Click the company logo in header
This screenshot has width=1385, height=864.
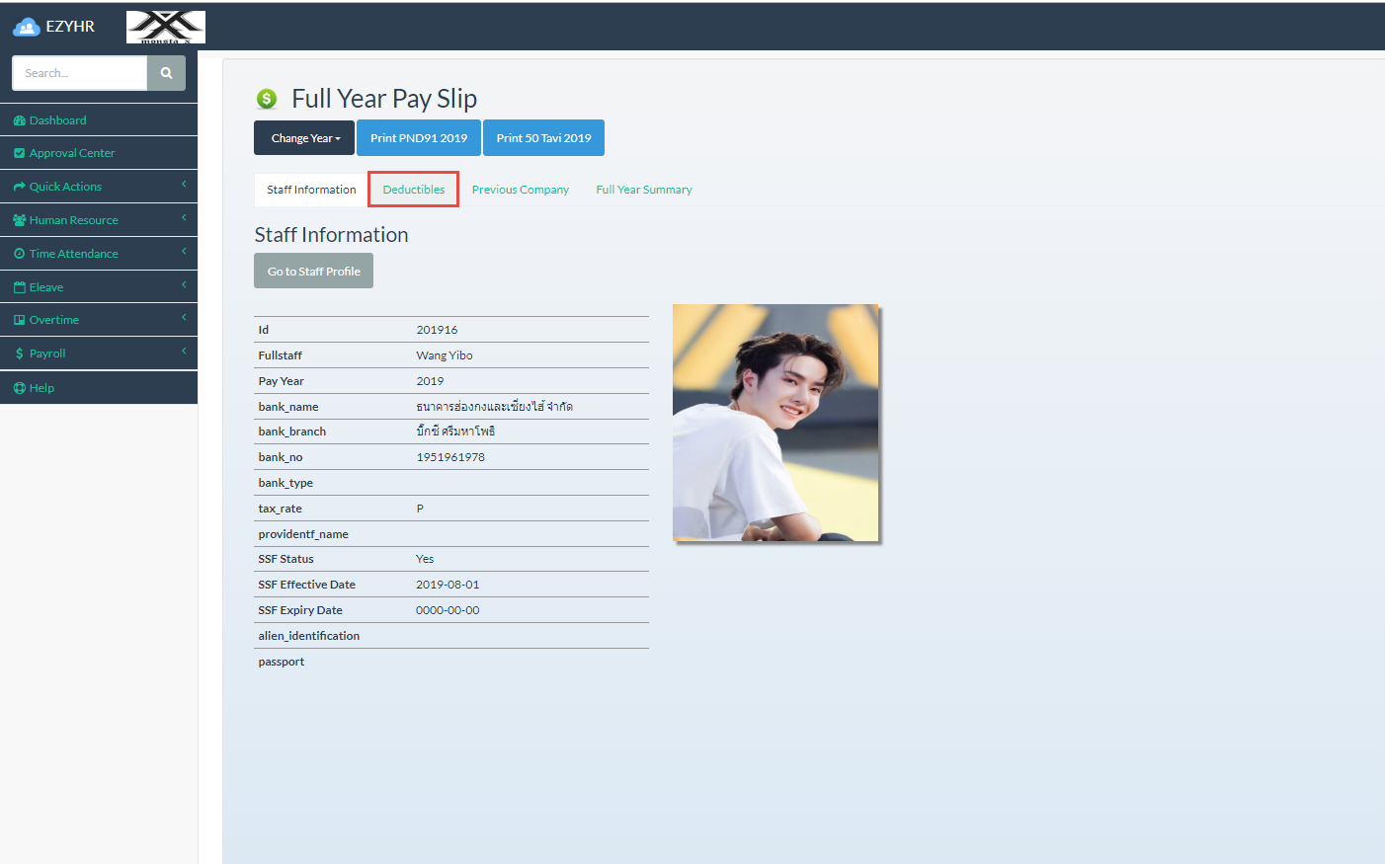coord(166,28)
